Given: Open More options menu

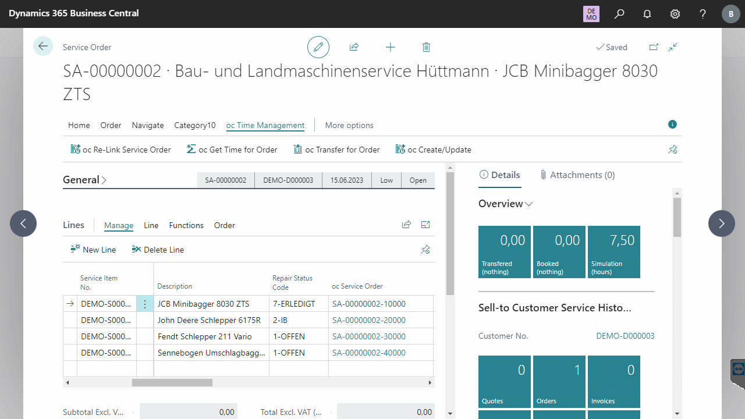Looking at the screenshot, I should tap(349, 125).
